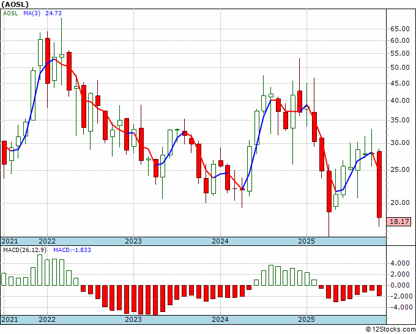Screen dimensions: 416x334
Task: Click the highlighted 18.17 last price tag
Action: coord(399,221)
